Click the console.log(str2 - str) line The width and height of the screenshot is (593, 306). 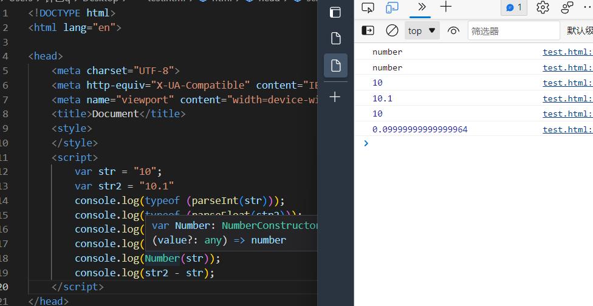point(145,273)
